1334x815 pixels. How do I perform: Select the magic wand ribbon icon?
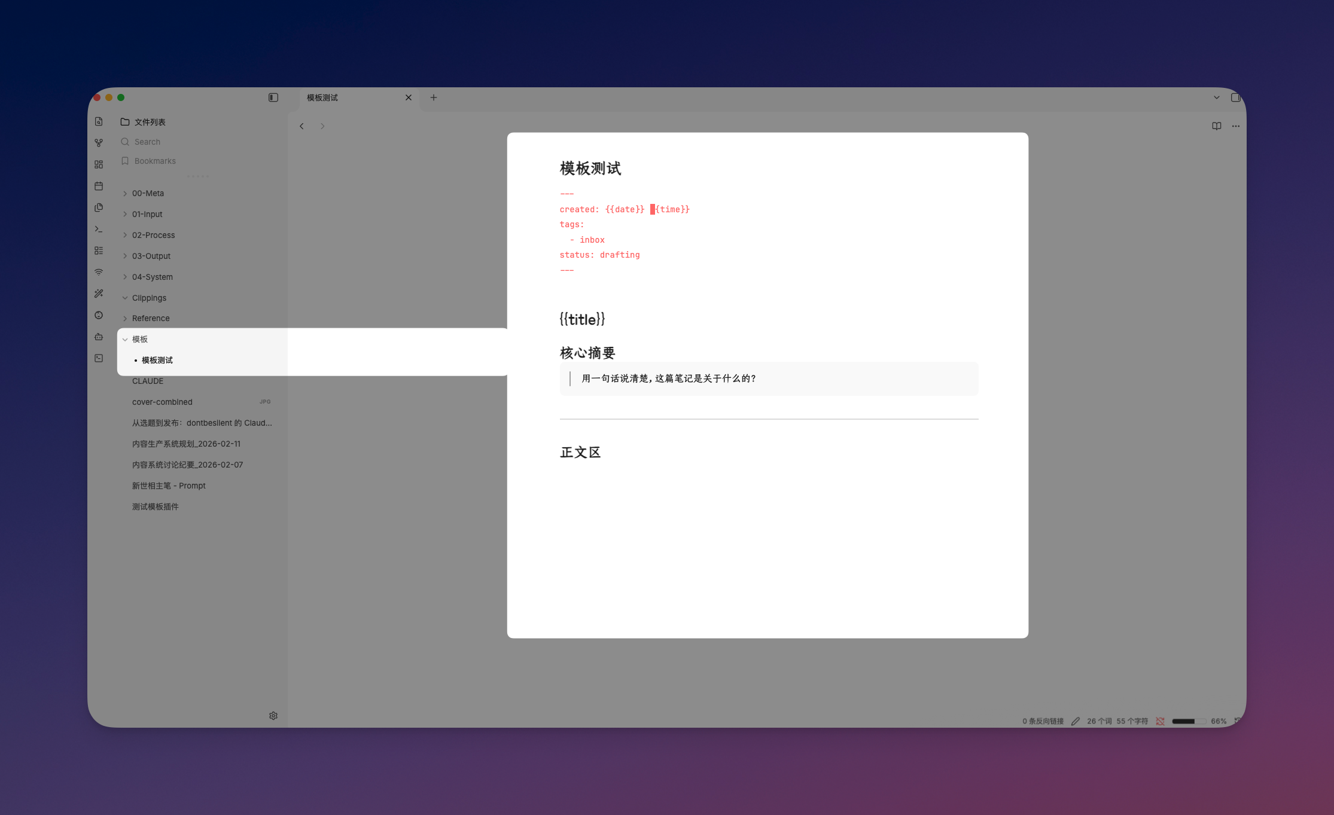point(99,293)
